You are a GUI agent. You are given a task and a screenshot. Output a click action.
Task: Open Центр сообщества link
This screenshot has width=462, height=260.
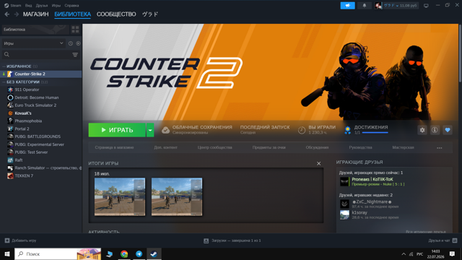pyautogui.click(x=215, y=147)
